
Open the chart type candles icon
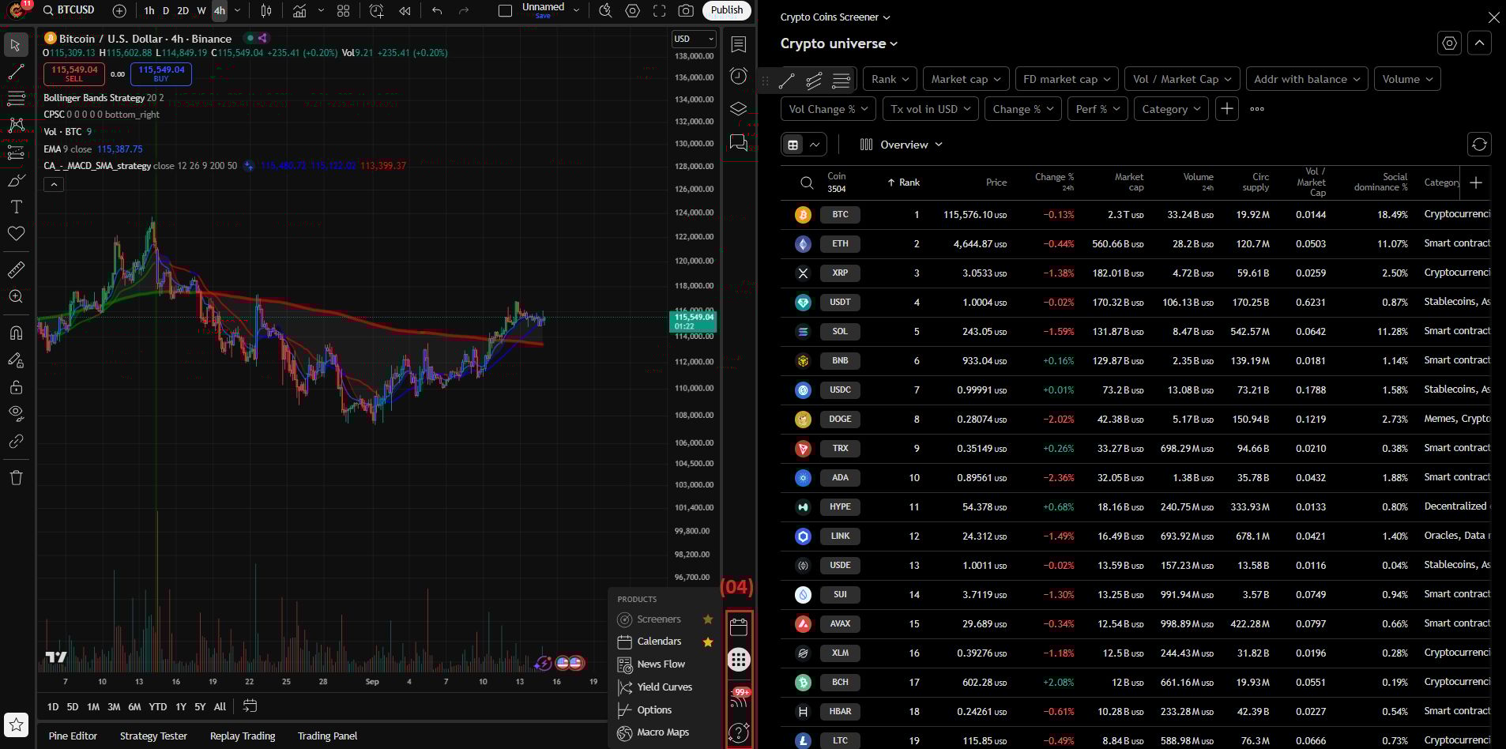click(x=266, y=11)
